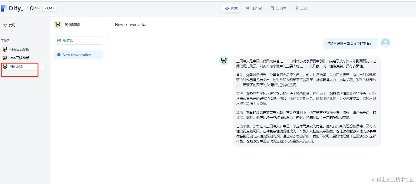The height and width of the screenshot is (184, 416).
Task: Click the chat bubble icon beside New conversation
Action: pos(59,55)
